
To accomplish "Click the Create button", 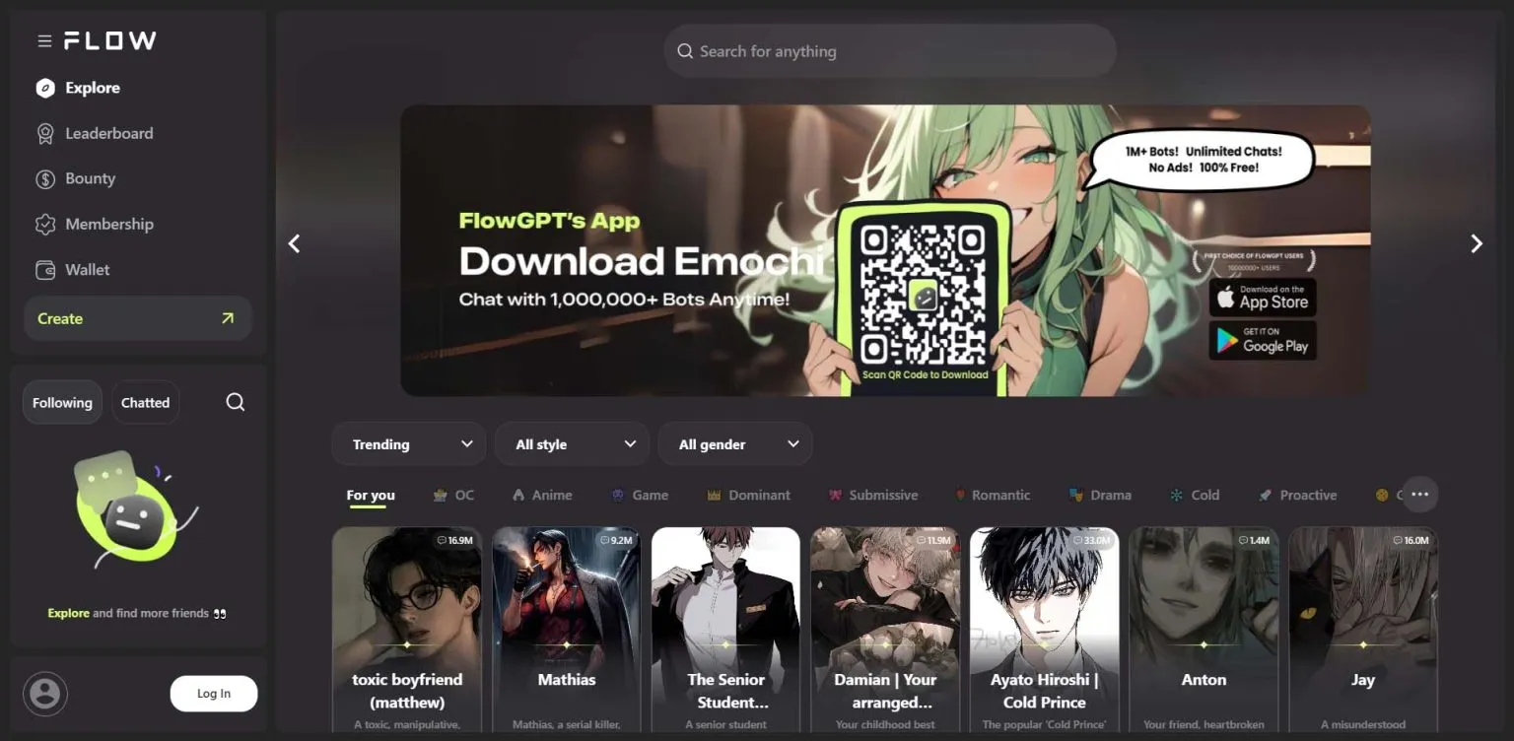I will pos(137,317).
